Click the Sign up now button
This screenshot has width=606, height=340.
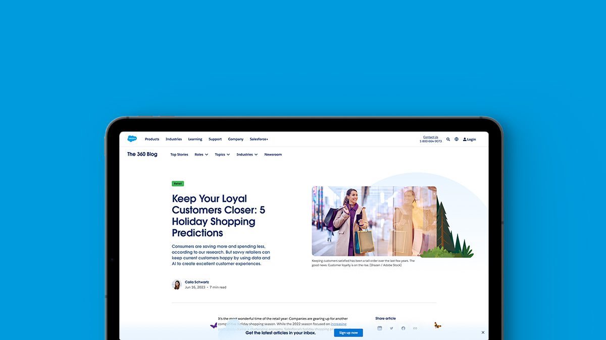[x=348, y=332]
